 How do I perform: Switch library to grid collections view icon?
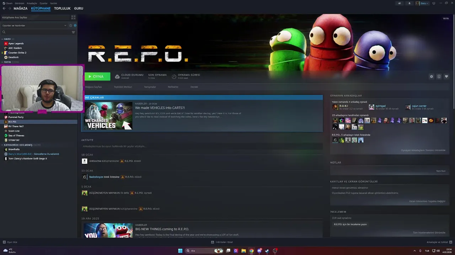(x=73, y=17)
